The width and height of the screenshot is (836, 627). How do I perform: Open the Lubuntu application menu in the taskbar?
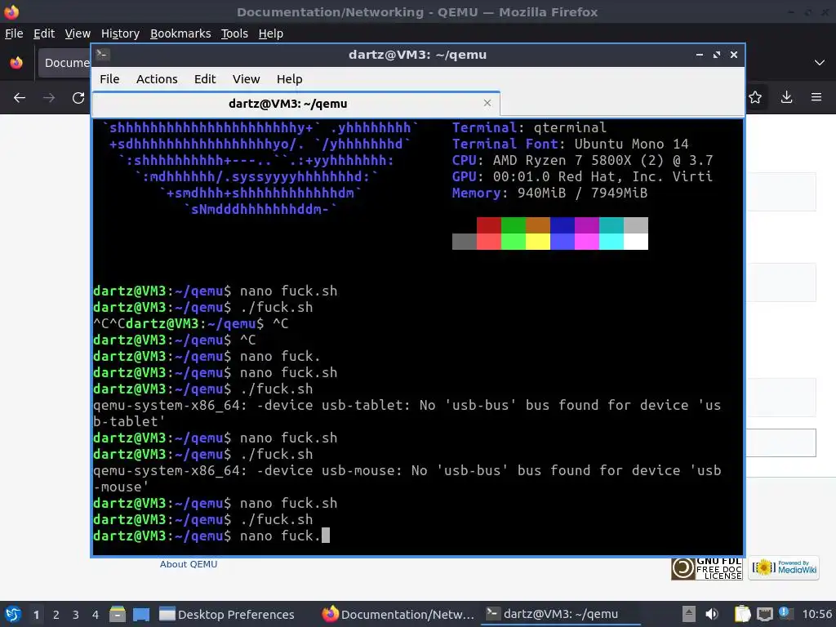coord(13,614)
